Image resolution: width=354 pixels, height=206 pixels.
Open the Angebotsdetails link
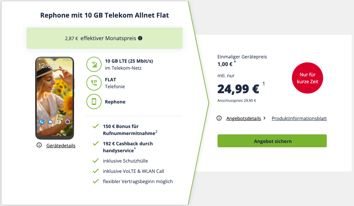coord(243,118)
